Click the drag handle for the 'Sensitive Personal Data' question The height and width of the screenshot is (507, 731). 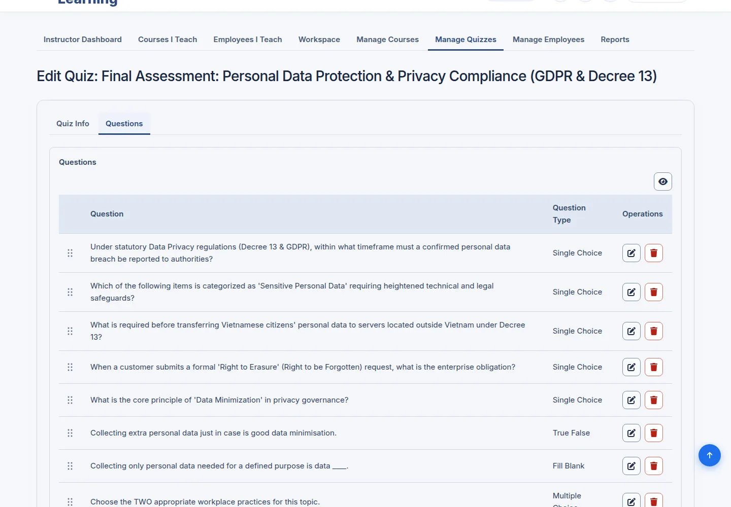click(70, 292)
